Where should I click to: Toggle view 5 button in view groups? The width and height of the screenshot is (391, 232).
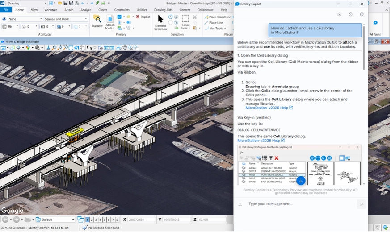pyautogui.click(x=104, y=220)
